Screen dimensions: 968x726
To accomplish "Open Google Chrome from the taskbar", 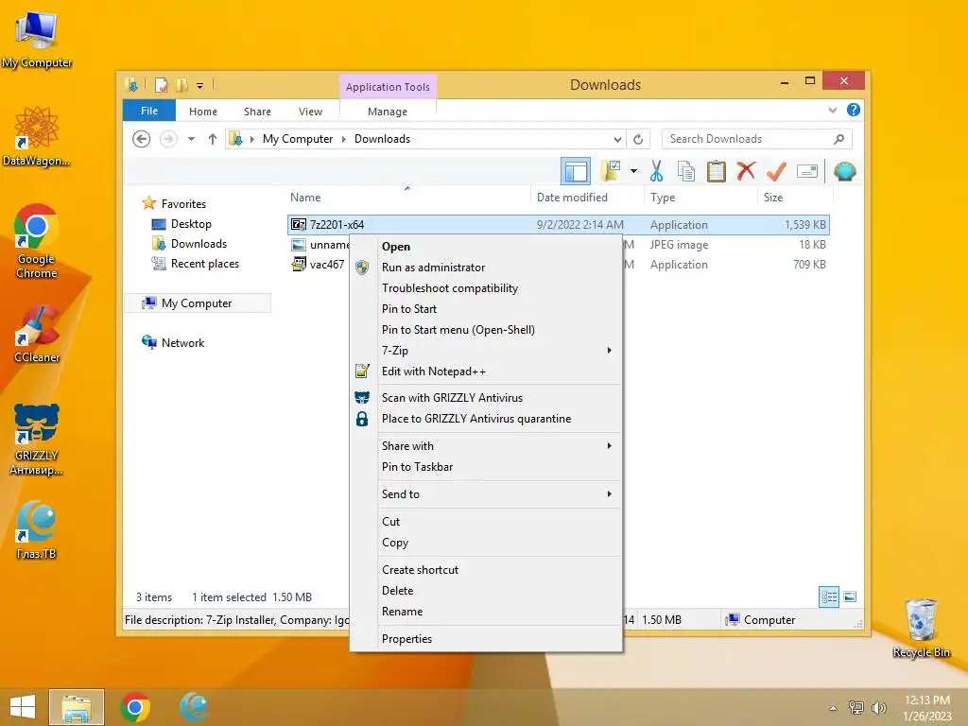I will tap(135, 707).
